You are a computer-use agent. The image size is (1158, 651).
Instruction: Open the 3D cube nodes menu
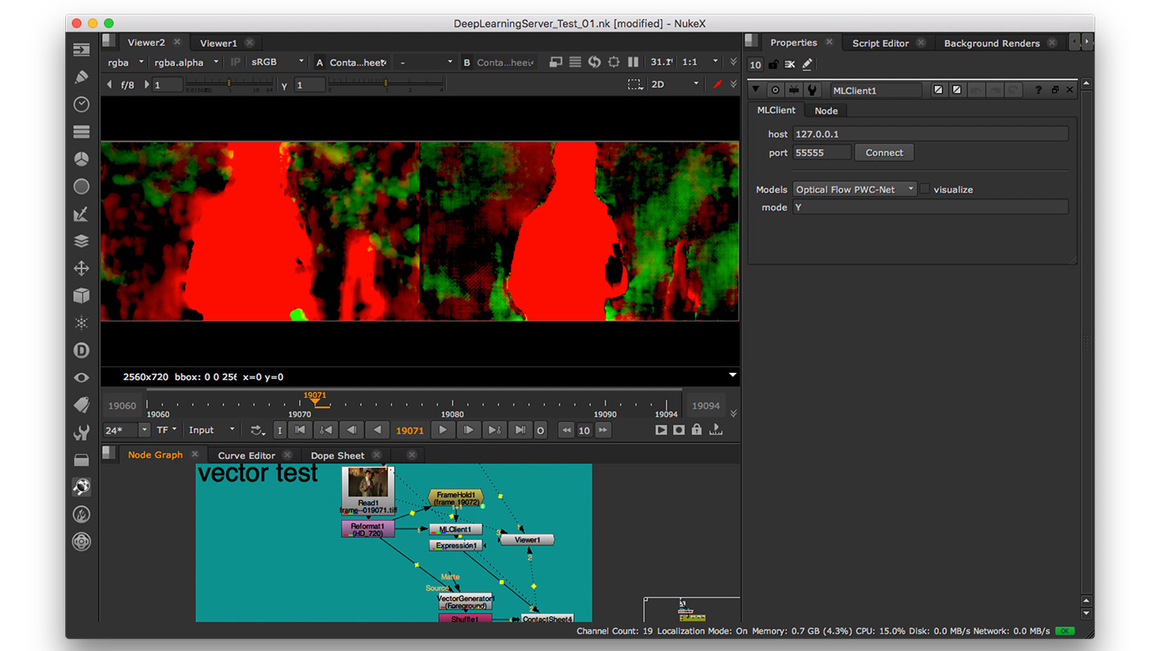point(81,296)
